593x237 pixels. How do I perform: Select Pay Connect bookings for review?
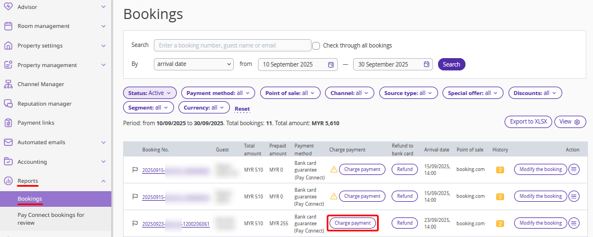50,219
